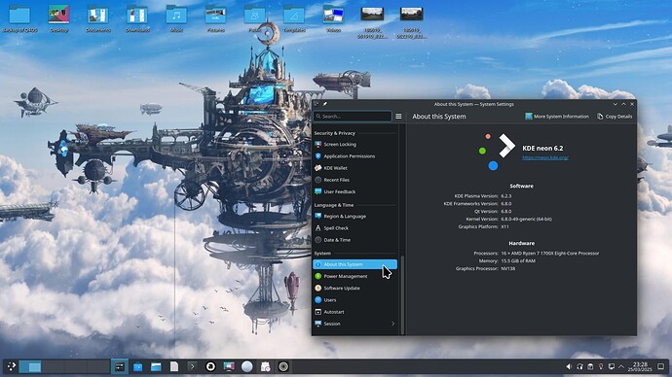Click the System Settings search field
672x377 pixels.
[353, 117]
